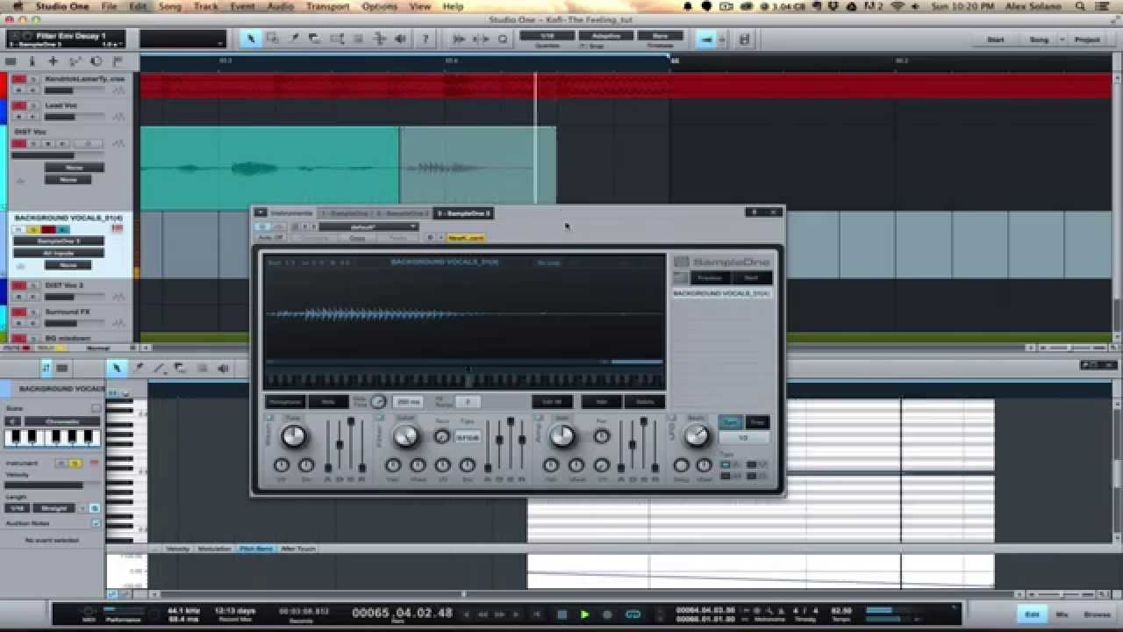Click the Next sample button in SampleOne
Viewport: 1123px width, 632px height.
click(751, 277)
